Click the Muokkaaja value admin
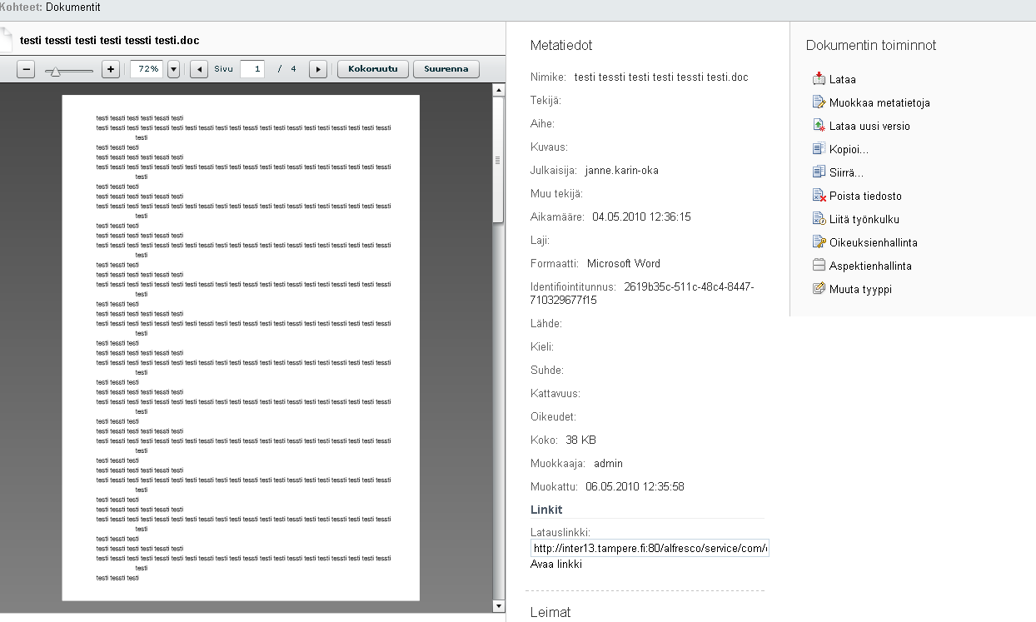1036x622 pixels. point(608,464)
